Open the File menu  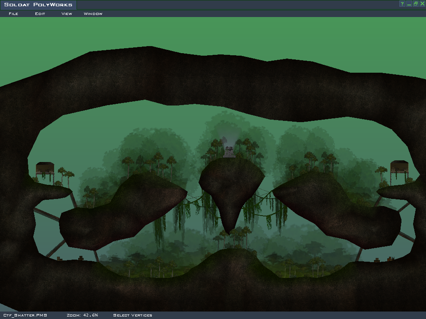click(13, 14)
